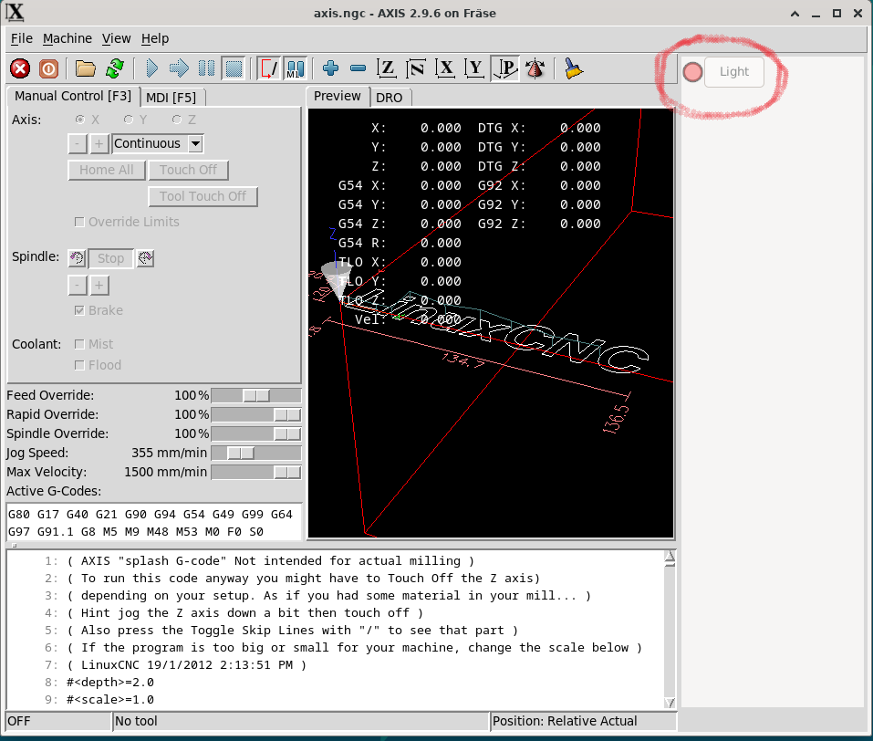Enable the Mist coolant checkbox
The width and height of the screenshot is (873, 741).
[x=80, y=344]
